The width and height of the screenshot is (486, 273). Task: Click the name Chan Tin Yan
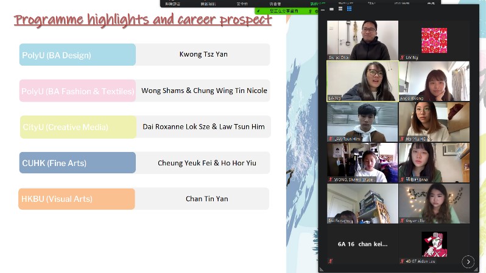(206, 199)
